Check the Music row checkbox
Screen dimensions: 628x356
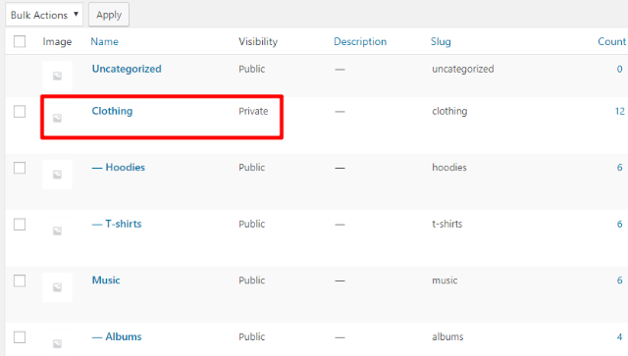[x=20, y=280]
